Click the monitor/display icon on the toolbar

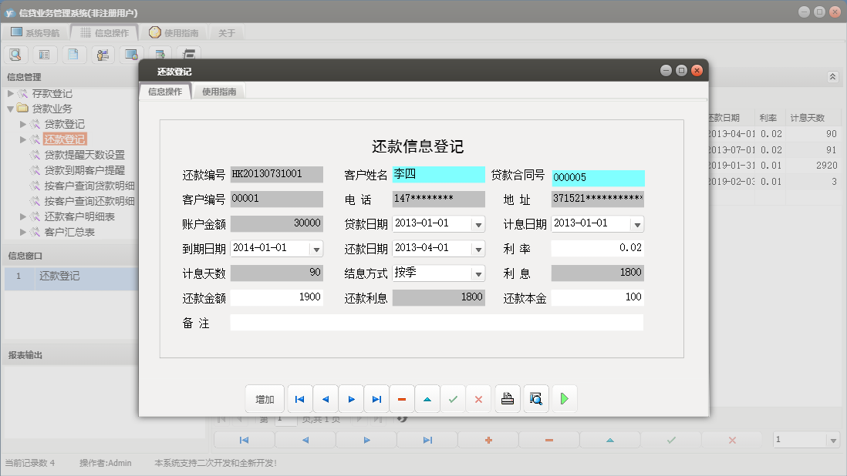click(x=131, y=54)
